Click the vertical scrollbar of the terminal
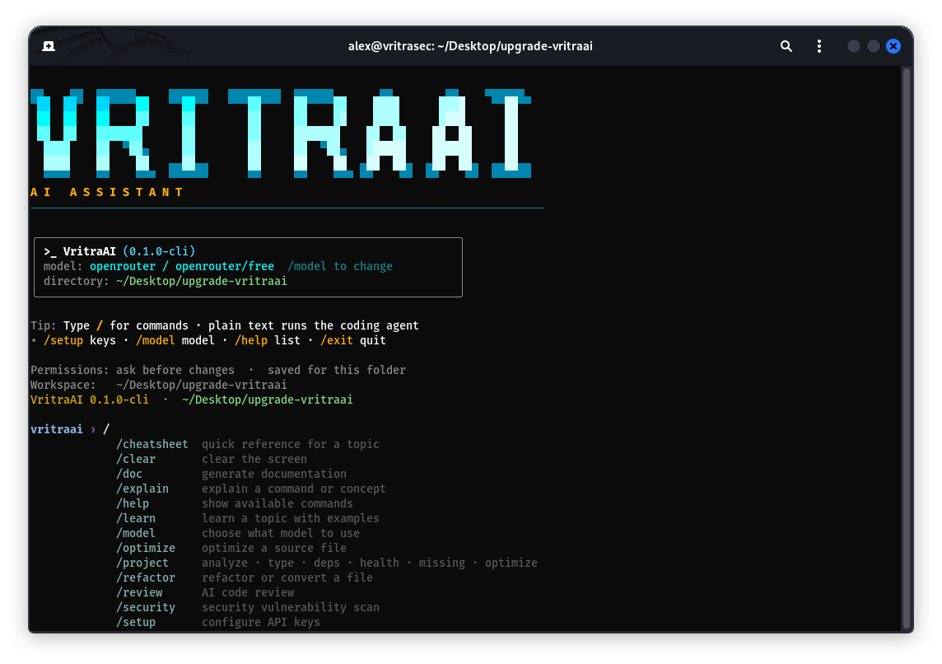The width and height of the screenshot is (942, 664). [907, 348]
